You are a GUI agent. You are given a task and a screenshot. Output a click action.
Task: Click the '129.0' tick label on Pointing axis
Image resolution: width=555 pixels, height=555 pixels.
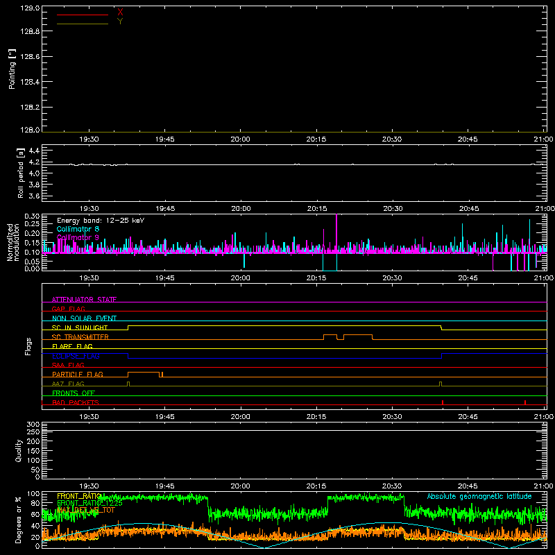[30, 8]
